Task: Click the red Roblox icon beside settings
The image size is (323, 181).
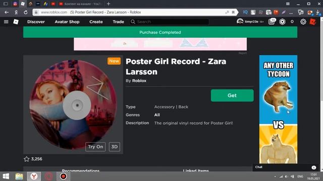Action: point(313,22)
